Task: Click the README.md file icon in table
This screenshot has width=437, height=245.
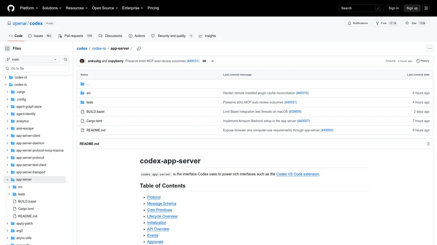Action: [x=83, y=130]
